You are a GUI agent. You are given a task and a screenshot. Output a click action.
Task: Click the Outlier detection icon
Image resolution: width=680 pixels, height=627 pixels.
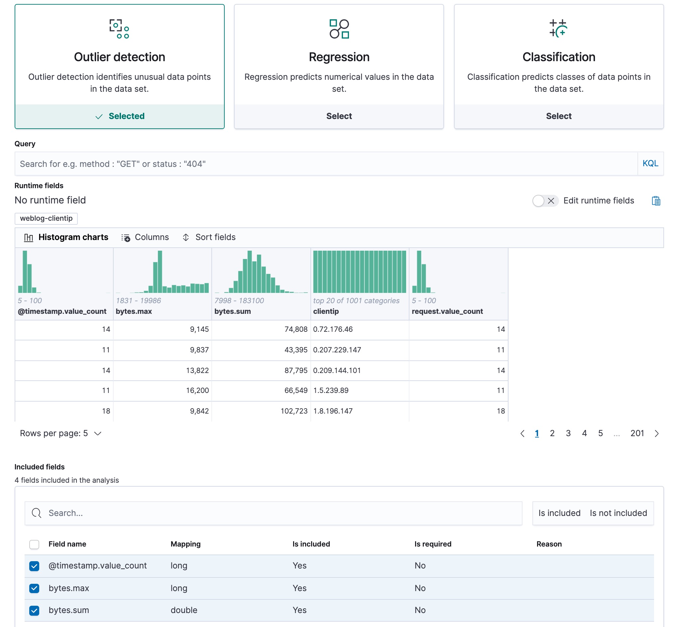[x=119, y=29]
